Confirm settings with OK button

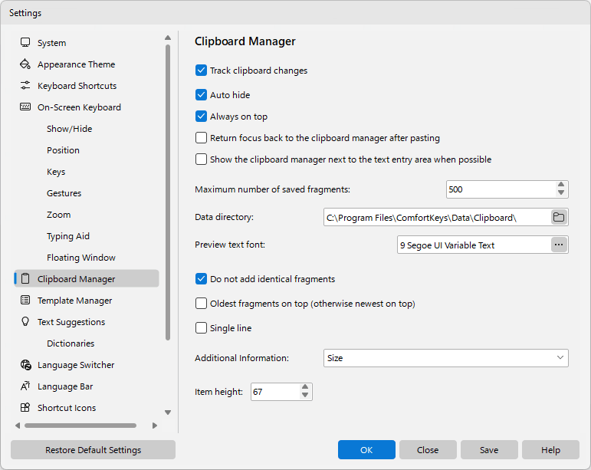[x=366, y=449]
